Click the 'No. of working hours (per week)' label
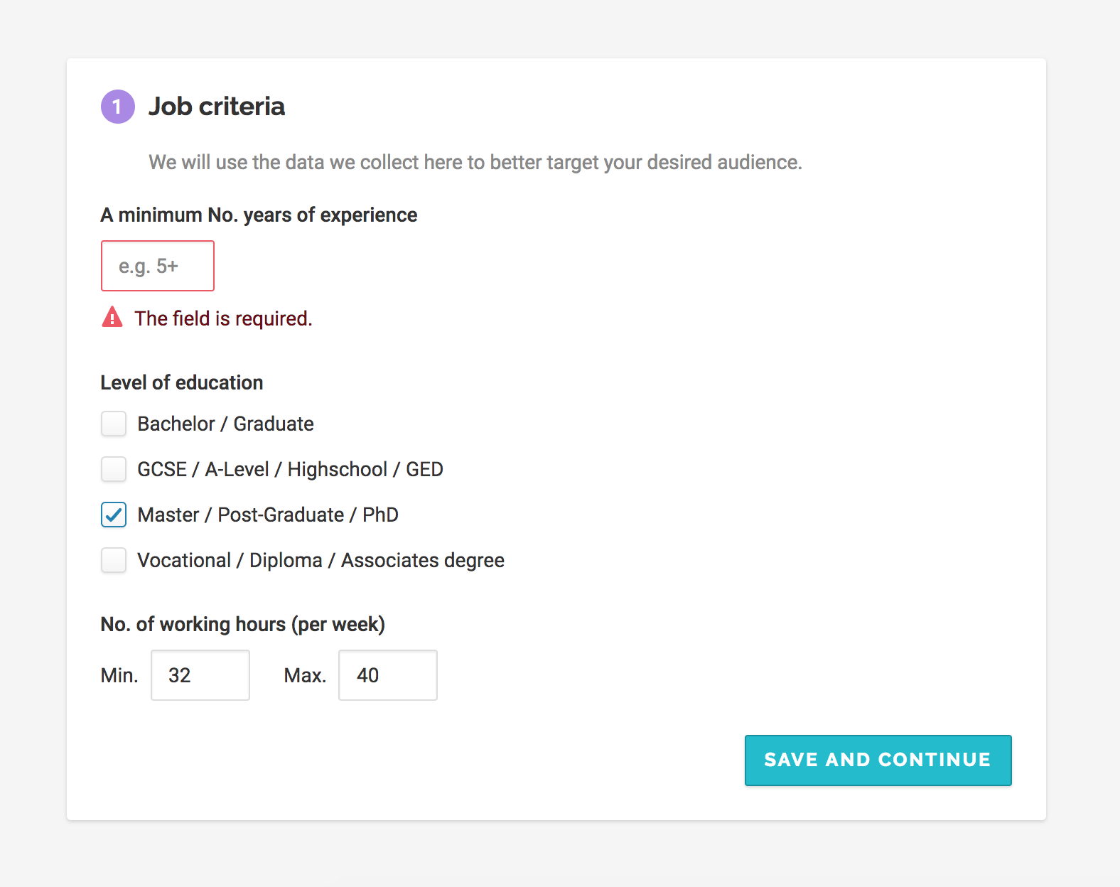This screenshot has width=1120, height=887. pyautogui.click(x=243, y=625)
